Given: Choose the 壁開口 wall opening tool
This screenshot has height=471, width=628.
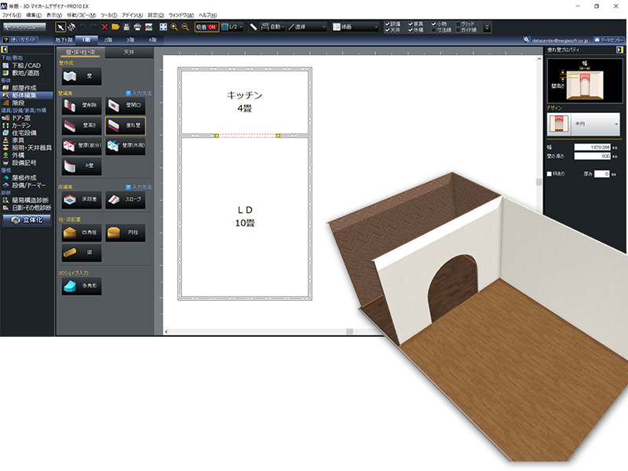Looking at the screenshot, I should pyautogui.click(x=125, y=105).
